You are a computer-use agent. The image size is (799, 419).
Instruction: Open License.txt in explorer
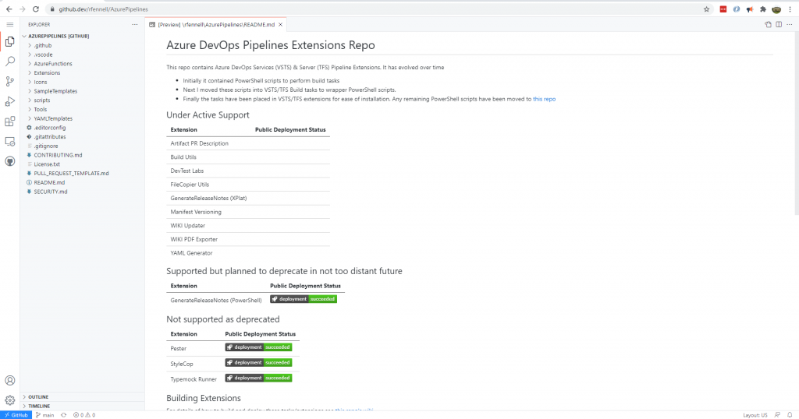click(82, 164)
